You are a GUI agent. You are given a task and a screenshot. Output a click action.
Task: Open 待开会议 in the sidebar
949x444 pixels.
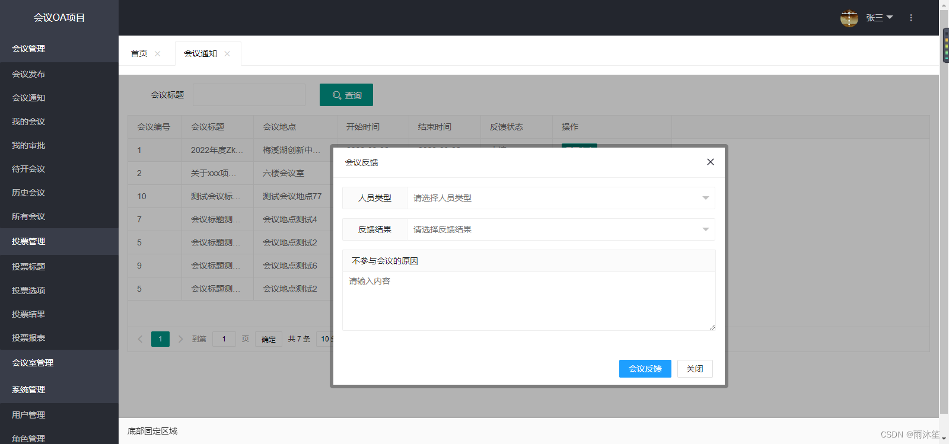59,169
